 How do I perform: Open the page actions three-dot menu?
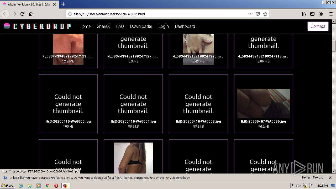click(x=250, y=14)
